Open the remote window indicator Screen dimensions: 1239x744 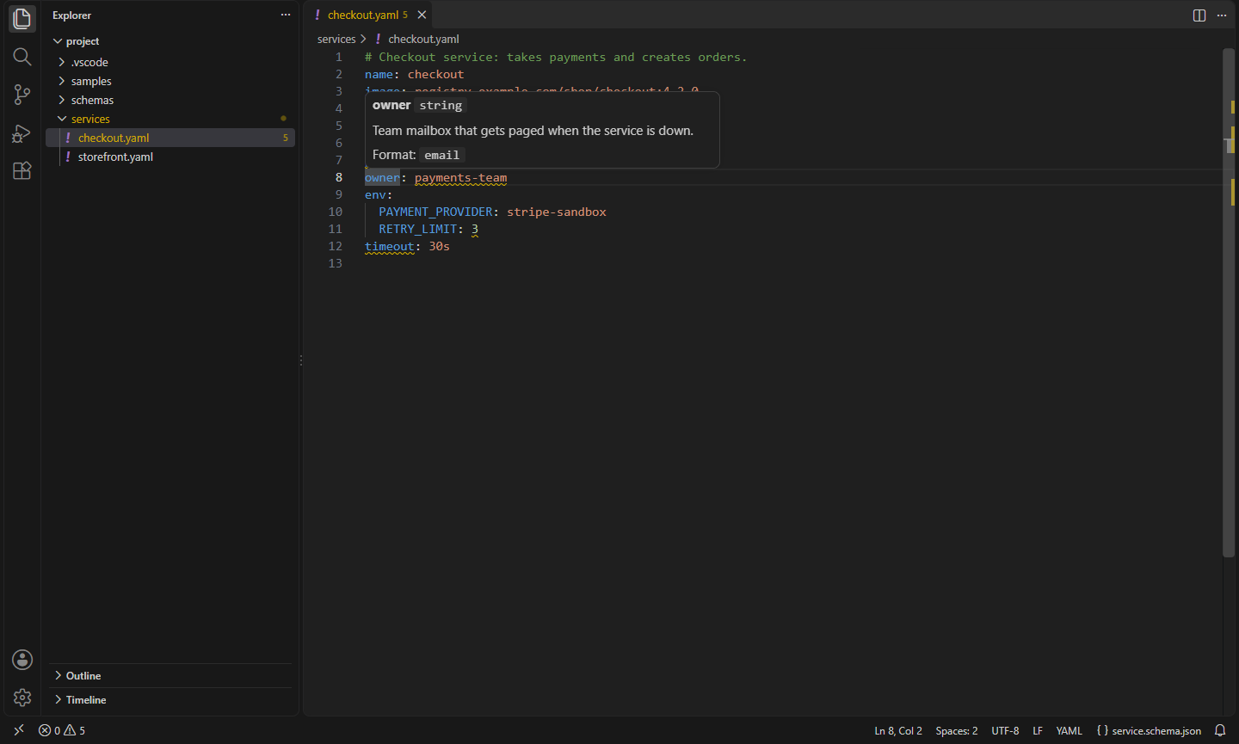click(19, 730)
